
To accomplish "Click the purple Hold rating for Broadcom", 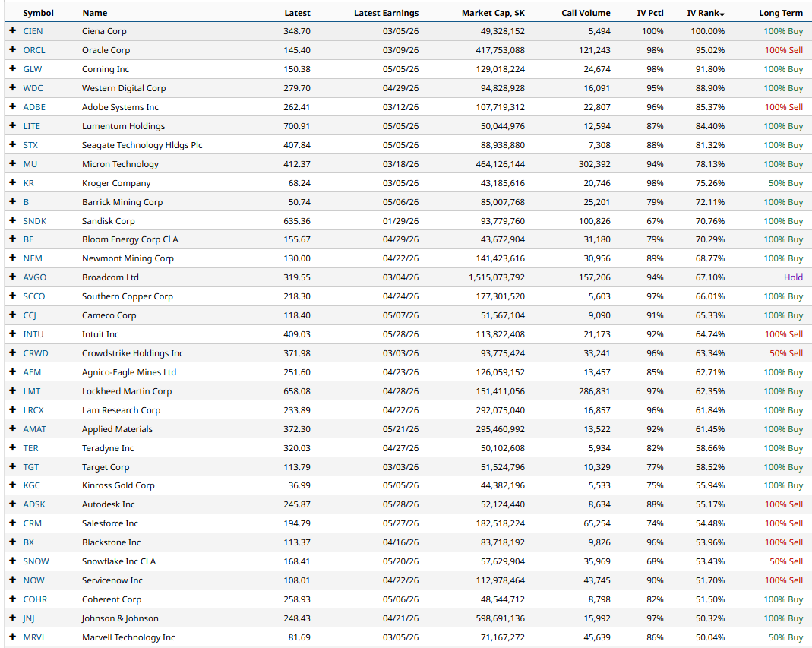I will click(793, 277).
